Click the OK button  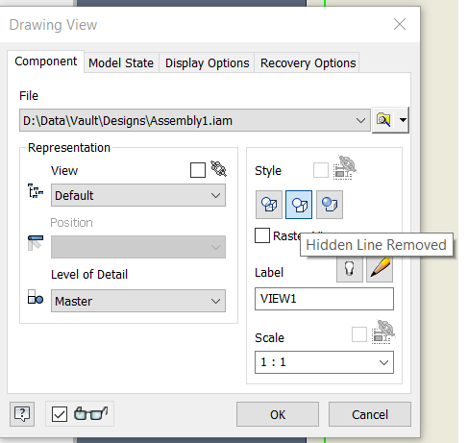point(278,414)
